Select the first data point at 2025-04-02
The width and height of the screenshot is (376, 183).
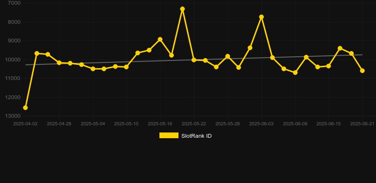25,108
